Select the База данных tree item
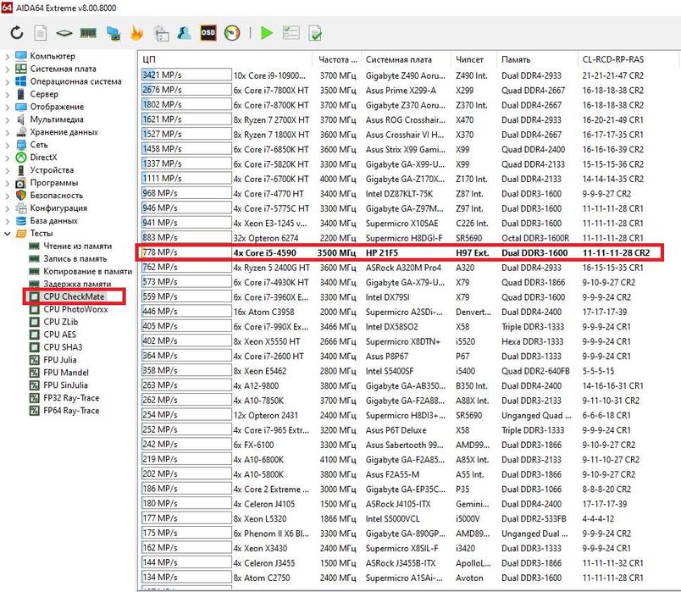 pos(54,221)
